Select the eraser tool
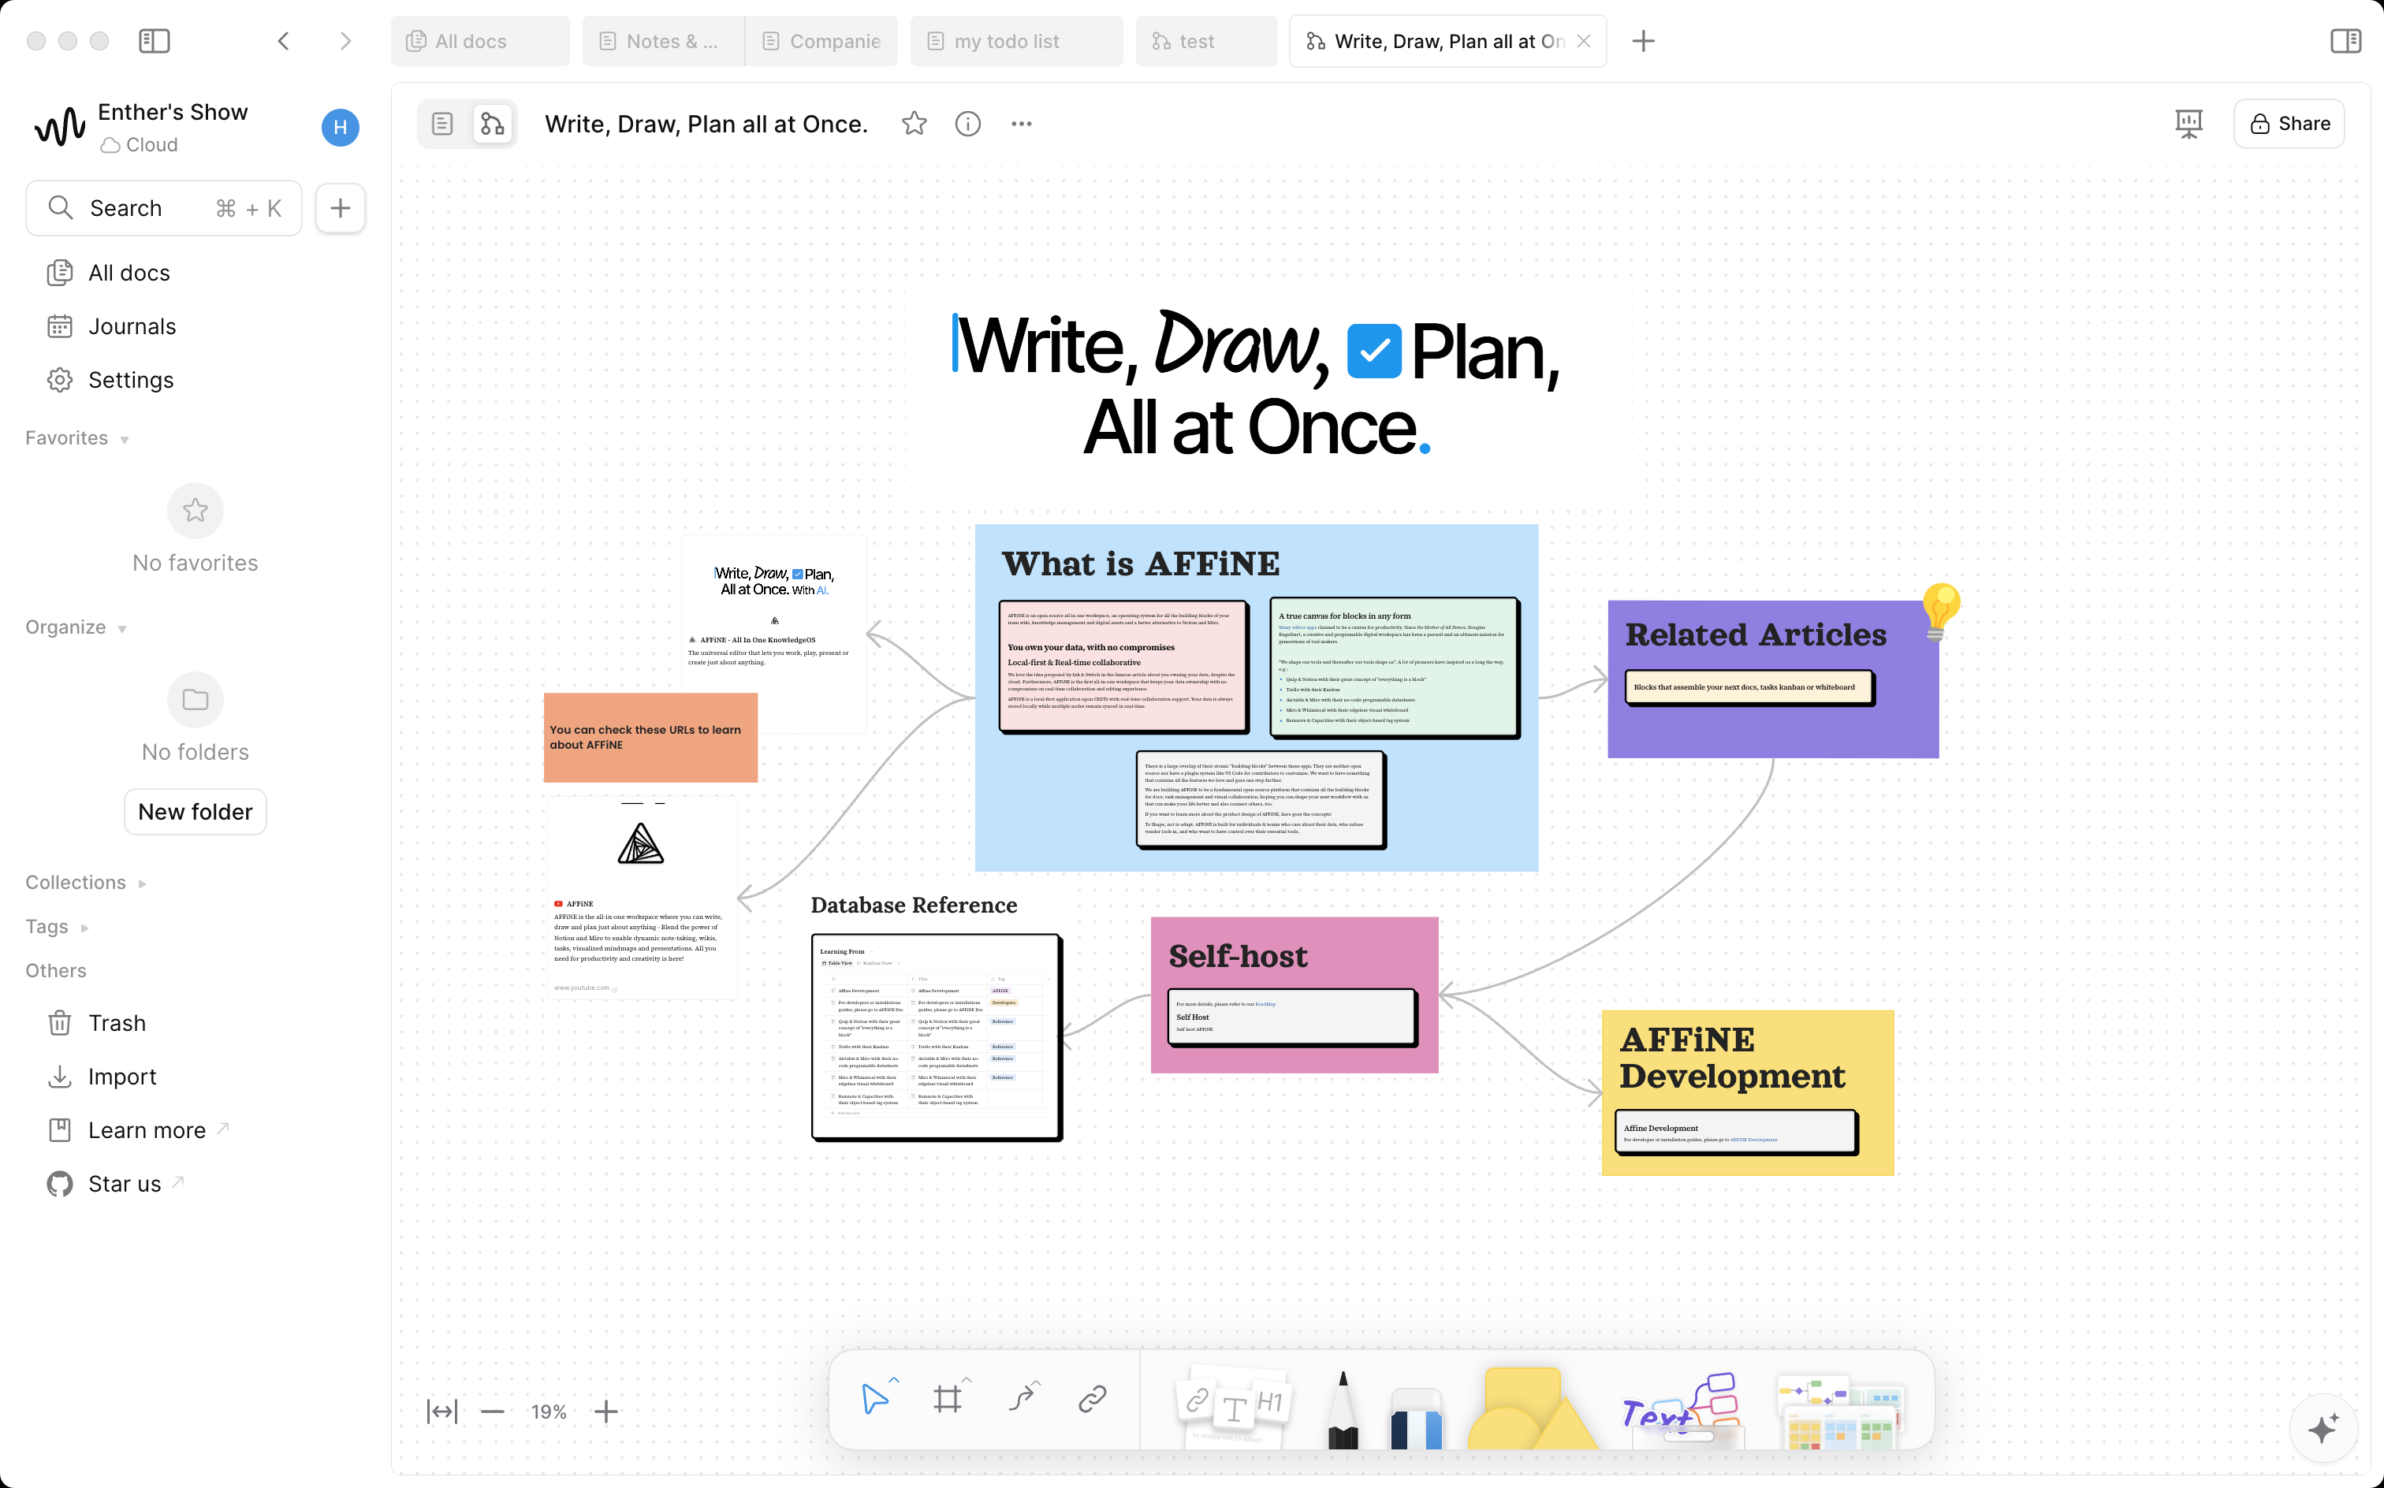Image resolution: width=2384 pixels, height=1488 pixels. [x=1417, y=1415]
